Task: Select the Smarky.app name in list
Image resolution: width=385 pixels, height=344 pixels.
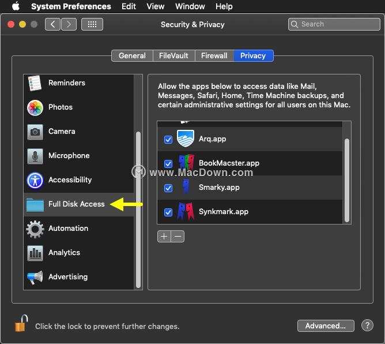Action: pos(219,188)
